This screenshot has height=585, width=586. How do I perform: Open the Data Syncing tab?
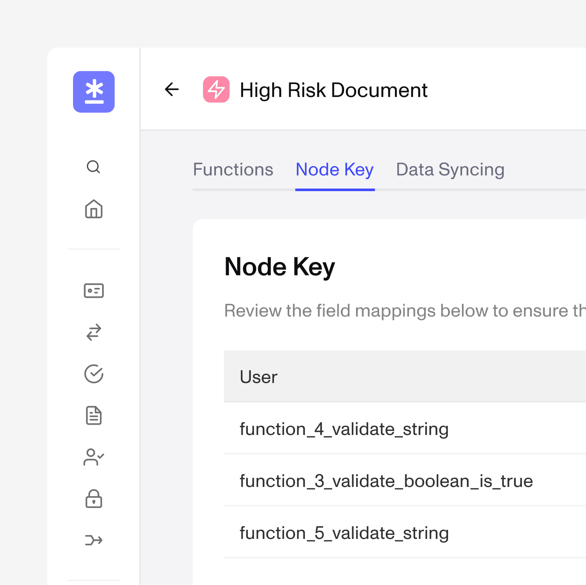(x=450, y=170)
